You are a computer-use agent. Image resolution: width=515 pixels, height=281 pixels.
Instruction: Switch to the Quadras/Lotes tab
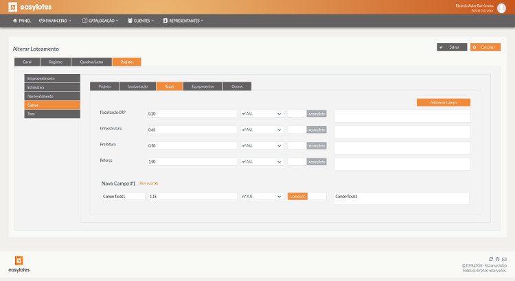pos(91,62)
